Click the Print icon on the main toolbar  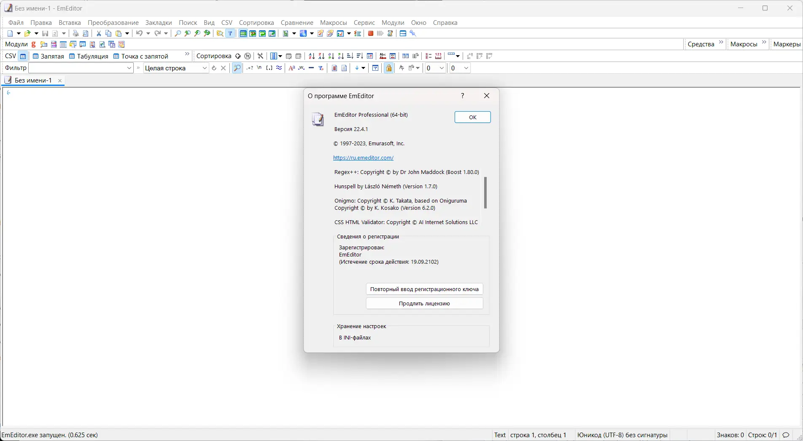click(x=76, y=33)
